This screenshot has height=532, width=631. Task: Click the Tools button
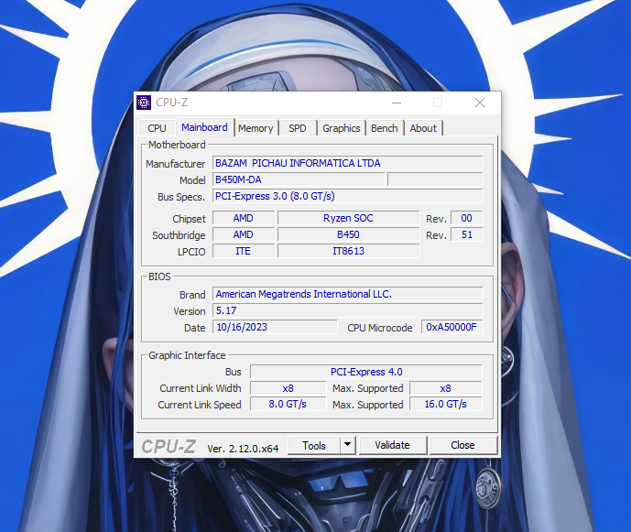tap(314, 446)
